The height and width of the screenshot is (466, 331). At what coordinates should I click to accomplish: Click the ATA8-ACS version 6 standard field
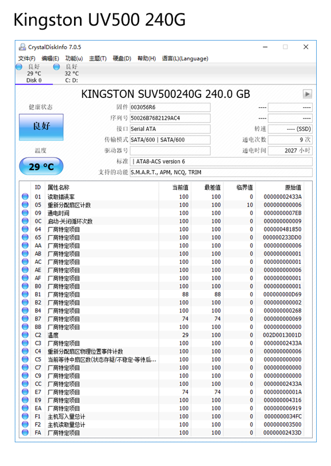[221, 162]
